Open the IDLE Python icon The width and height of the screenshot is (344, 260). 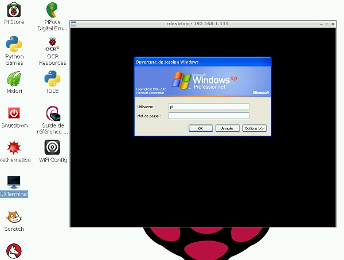tap(52, 78)
